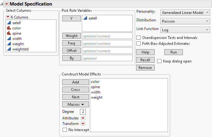The width and height of the screenshot is (212, 137).
Task: Tick the No Intercept checkbox
Action: click(65, 130)
